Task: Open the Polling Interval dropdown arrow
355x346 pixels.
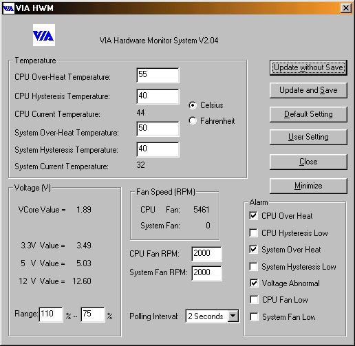Action: coord(233,316)
